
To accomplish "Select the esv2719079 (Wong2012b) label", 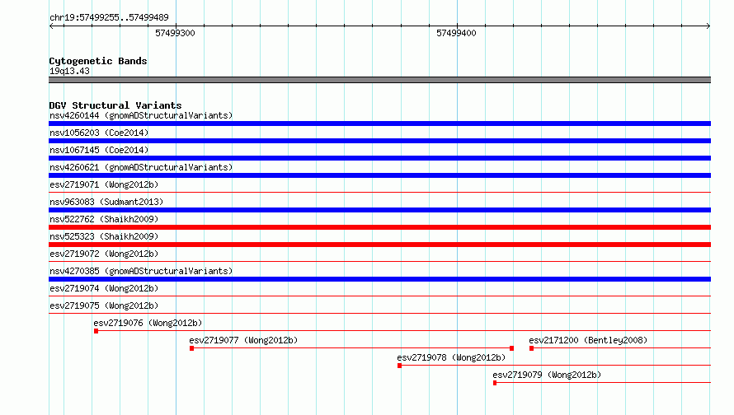I will [x=547, y=375].
